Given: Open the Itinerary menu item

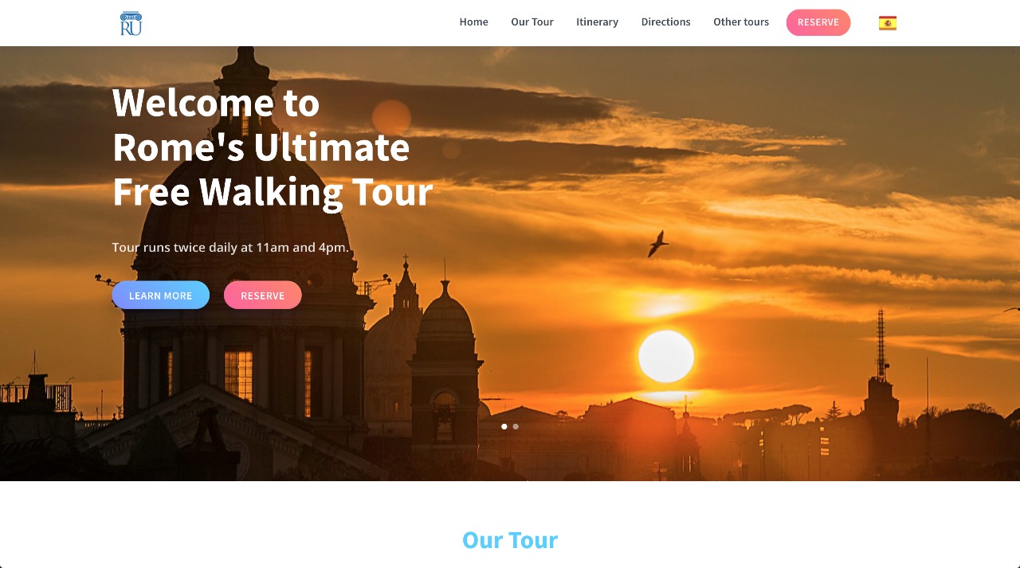Looking at the screenshot, I should [597, 22].
